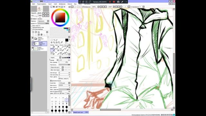This screenshot has height=116, width=206.
Task: Open the Настройки menu
Action: coord(87,4)
